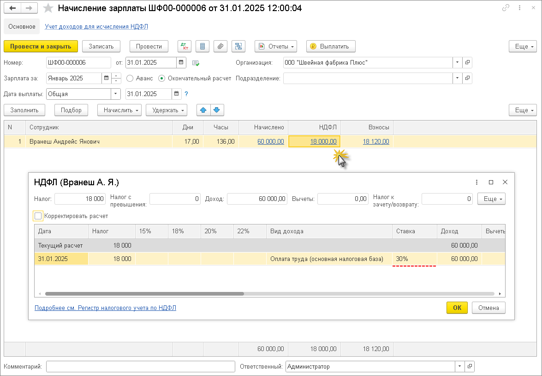Open month picker for Зарплата за
Image resolution: width=542 pixels, height=376 pixels.
tap(106, 78)
